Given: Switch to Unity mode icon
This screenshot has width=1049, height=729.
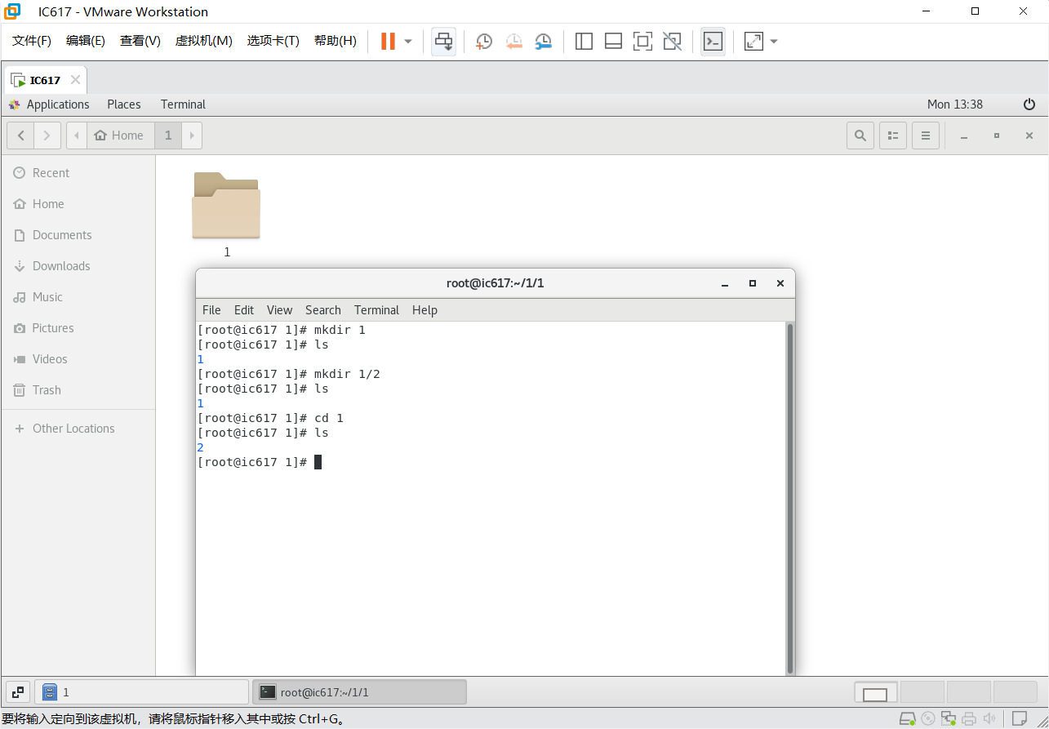Looking at the screenshot, I should click(x=672, y=41).
